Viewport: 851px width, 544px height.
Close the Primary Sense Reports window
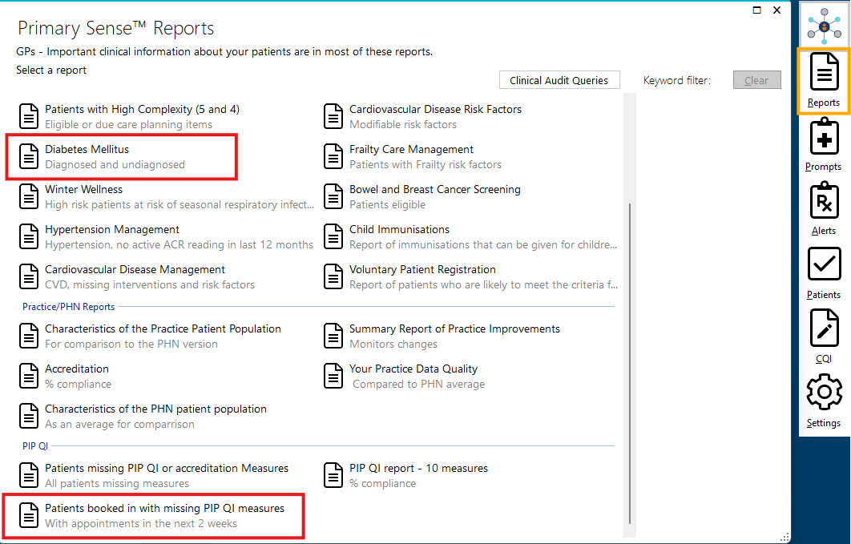pos(776,10)
